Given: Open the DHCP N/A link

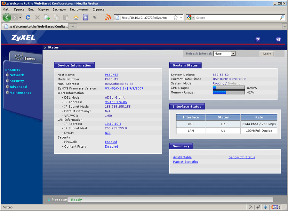Looking at the screenshot, I should tap(108, 133).
